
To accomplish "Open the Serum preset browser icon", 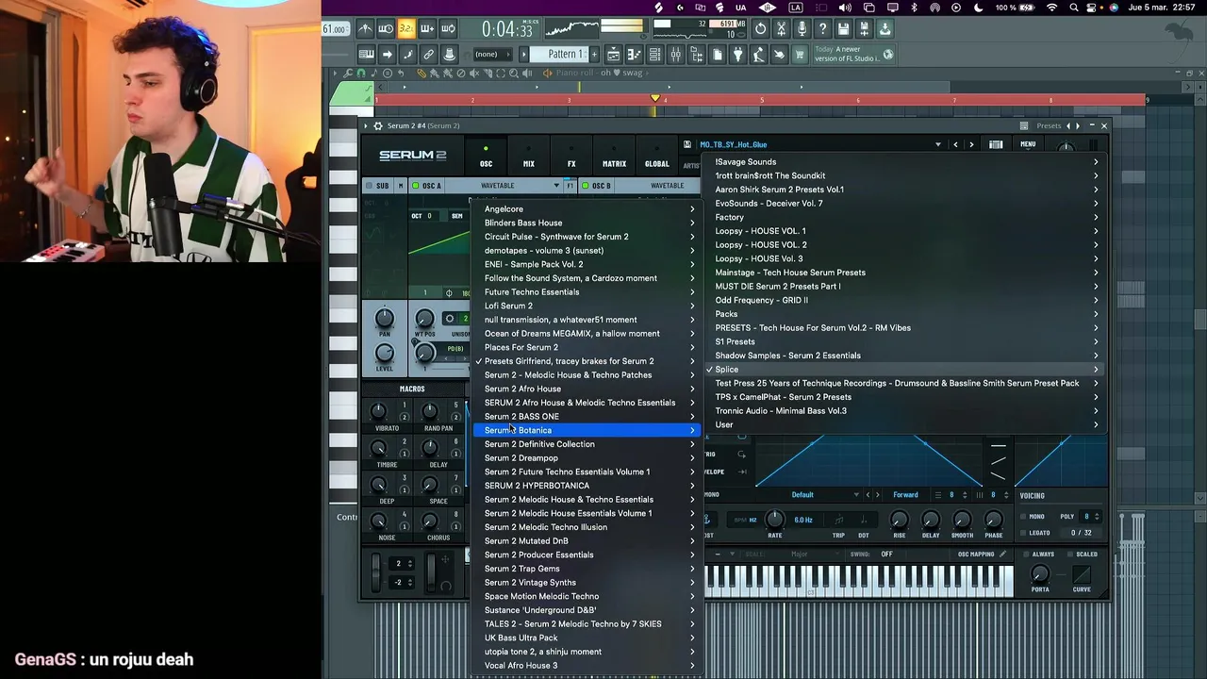I will click(996, 144).
